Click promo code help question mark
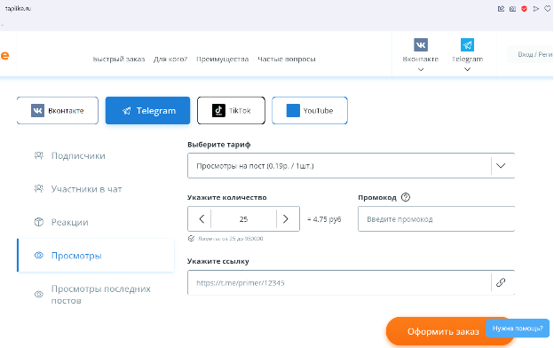Screen dimensions: 554x348 coord(406,197)
